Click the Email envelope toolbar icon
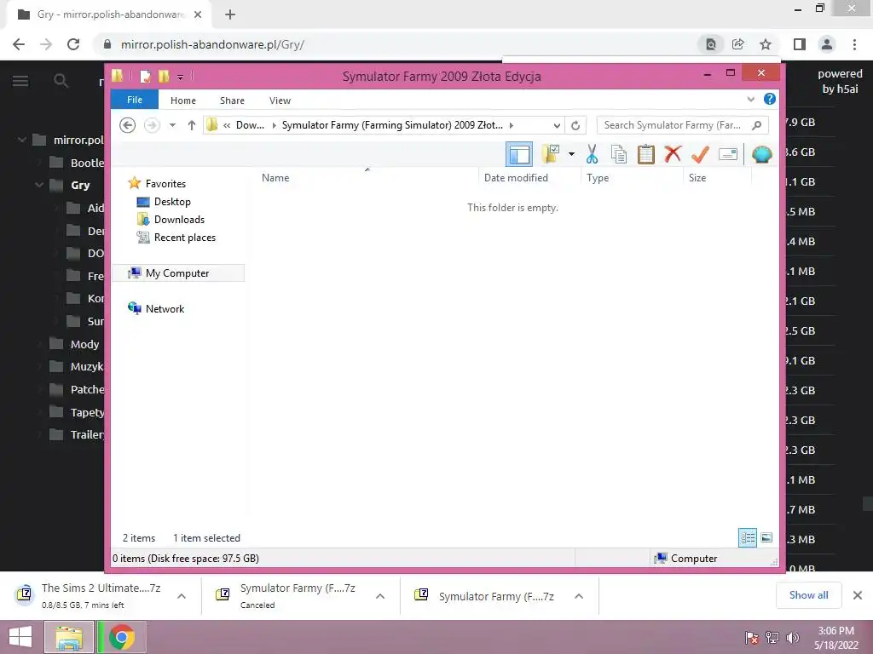 click(x=728, y=154)
